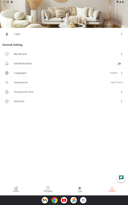
Task: Tap the globe icon next to Languages
Action: pos(7,73)
